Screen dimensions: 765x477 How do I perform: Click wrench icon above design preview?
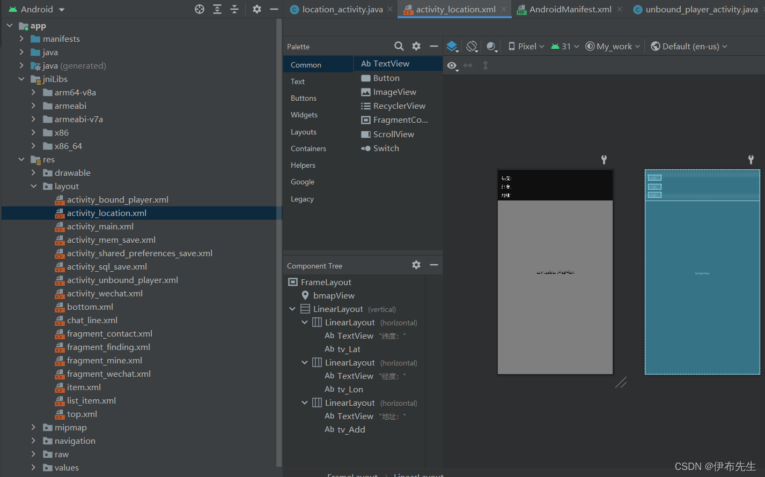[604, 159]
